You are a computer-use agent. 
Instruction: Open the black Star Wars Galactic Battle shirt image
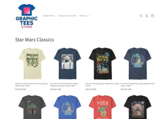coord(103,63)
